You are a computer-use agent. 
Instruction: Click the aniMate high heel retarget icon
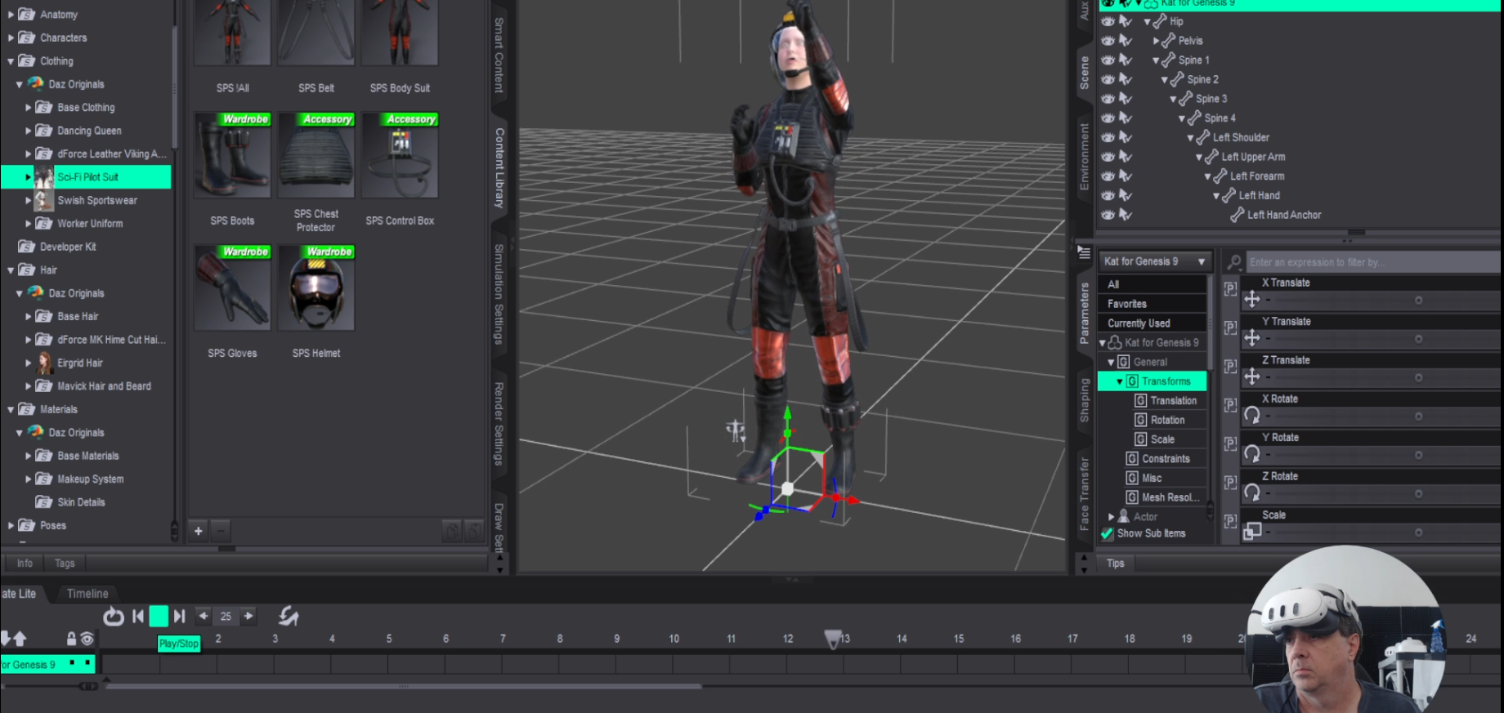[289, 617]
